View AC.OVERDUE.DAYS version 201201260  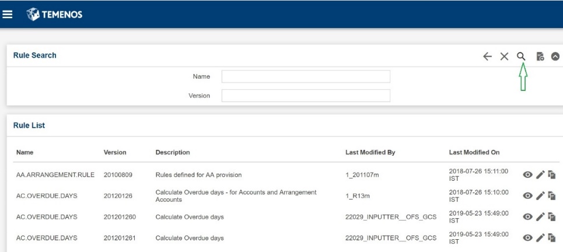pyautogui.click(x=527, y=216)
